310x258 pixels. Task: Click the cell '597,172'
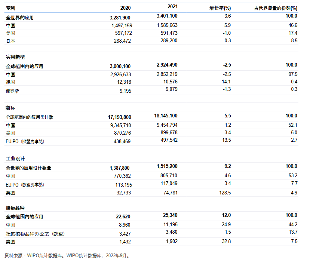tap(123, 33)
